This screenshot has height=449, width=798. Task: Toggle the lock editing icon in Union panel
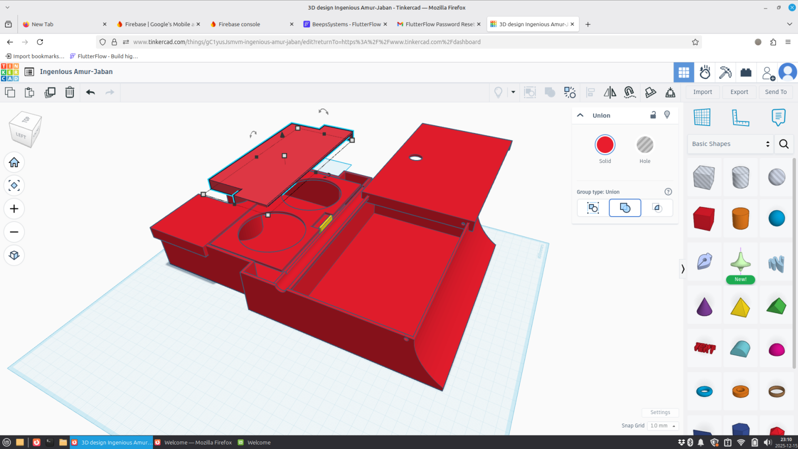[653, 115]
